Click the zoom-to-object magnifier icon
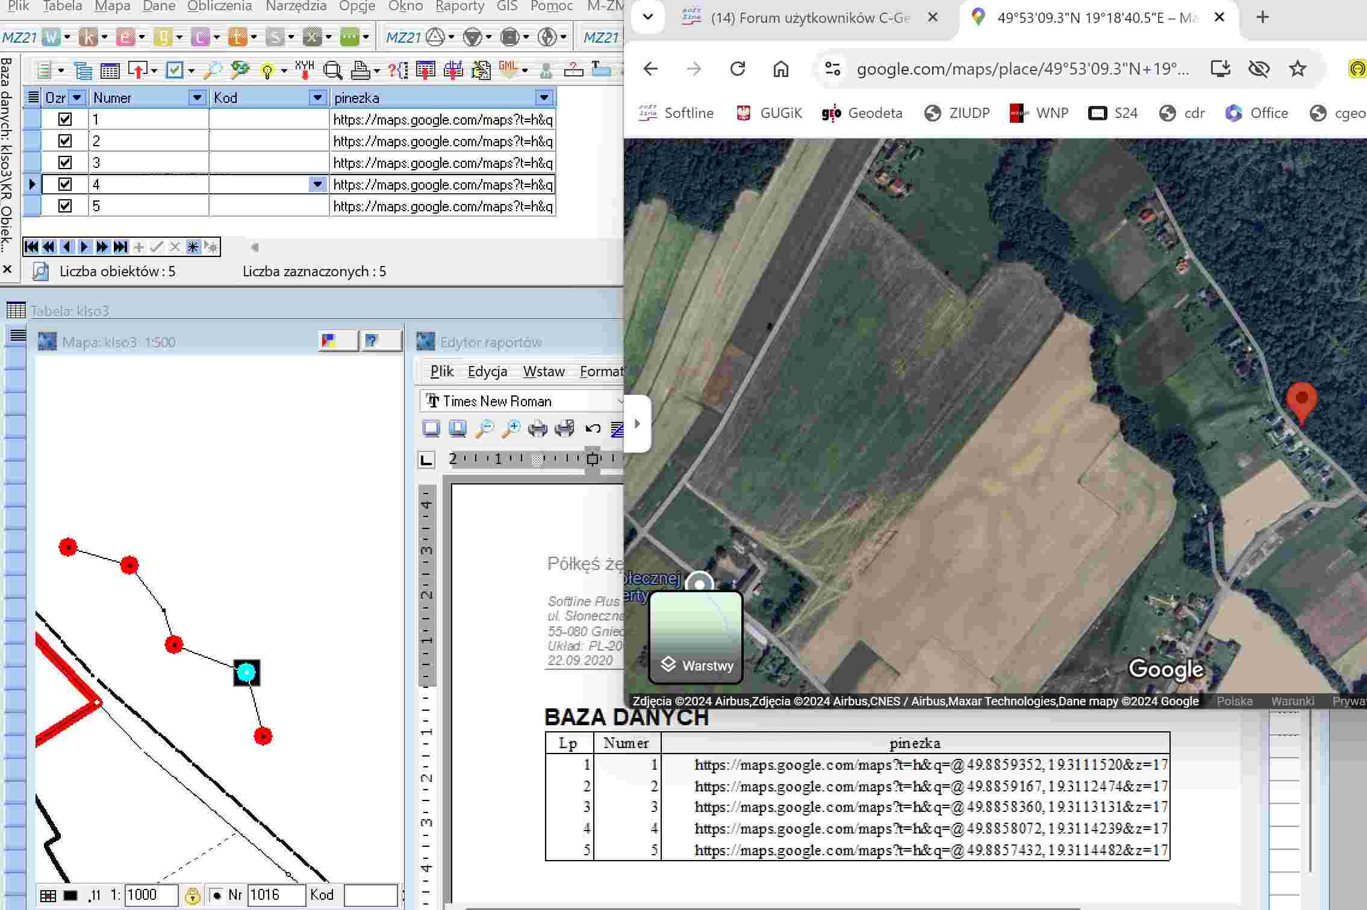This screenshot has width=1367, height=910. click(x=332, y=70)
